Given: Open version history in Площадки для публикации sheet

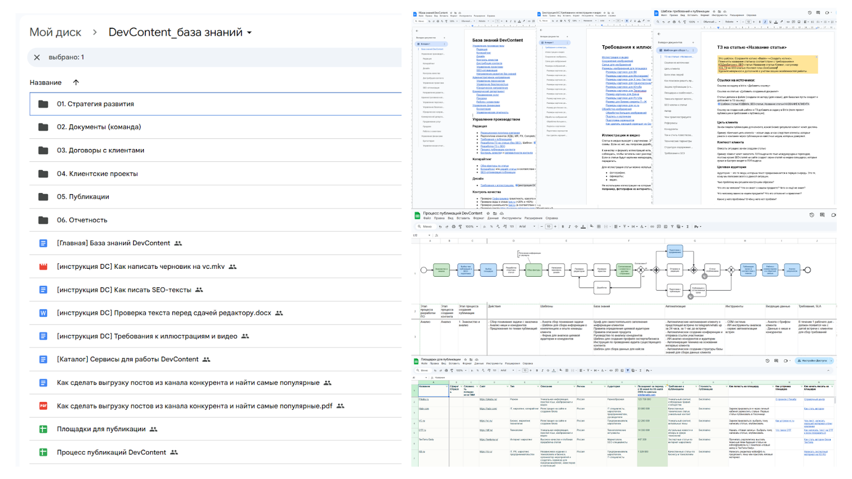Looking at the screenshot, I should pos(767,361).
